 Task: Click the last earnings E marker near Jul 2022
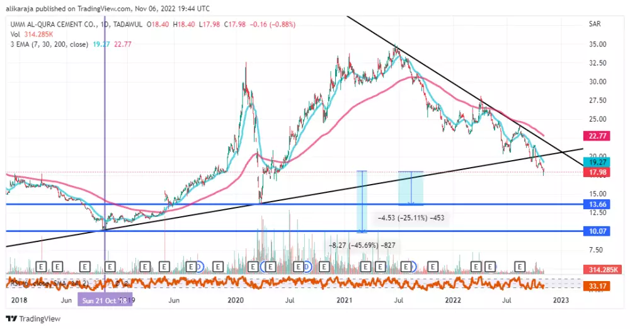tap(520, 266)
